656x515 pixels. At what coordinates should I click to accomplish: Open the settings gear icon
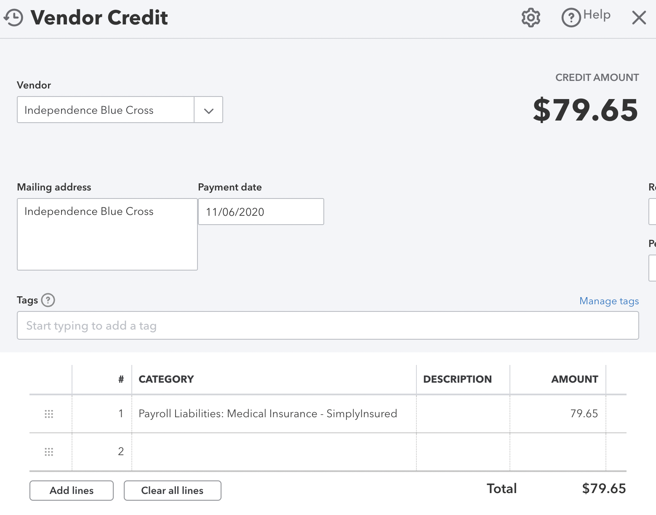pos(531,17)
